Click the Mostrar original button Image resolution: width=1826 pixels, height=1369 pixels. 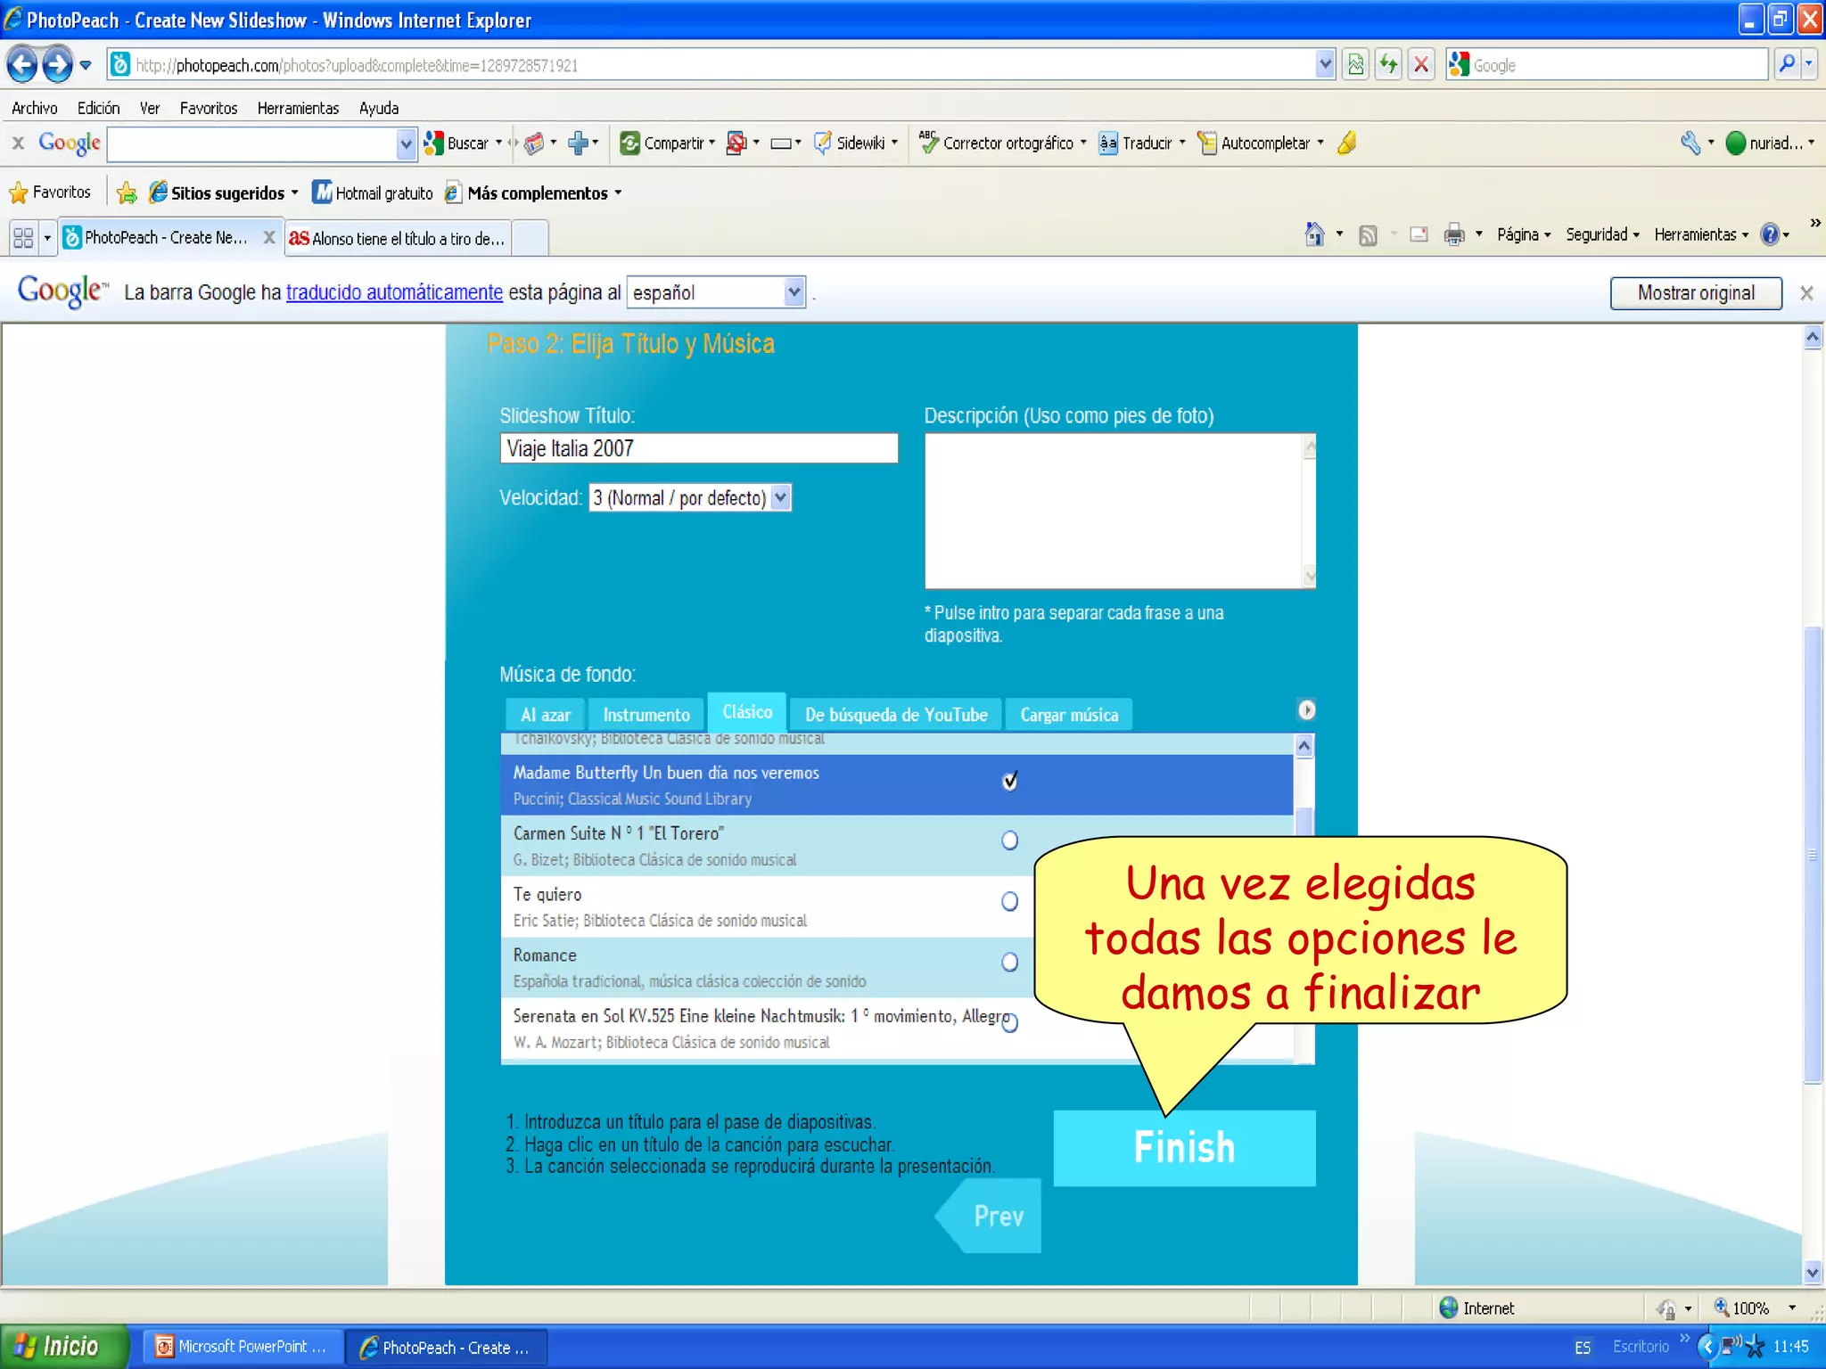click(x=1695, y=292)
